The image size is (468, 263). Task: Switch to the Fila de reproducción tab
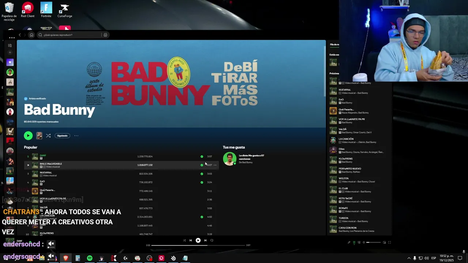tap(334, 45)
